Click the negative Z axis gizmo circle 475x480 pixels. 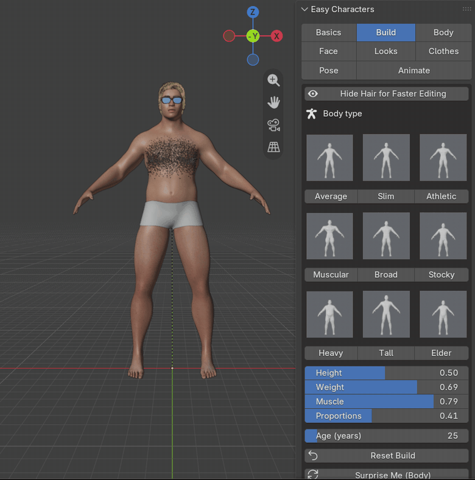point(253,60)
